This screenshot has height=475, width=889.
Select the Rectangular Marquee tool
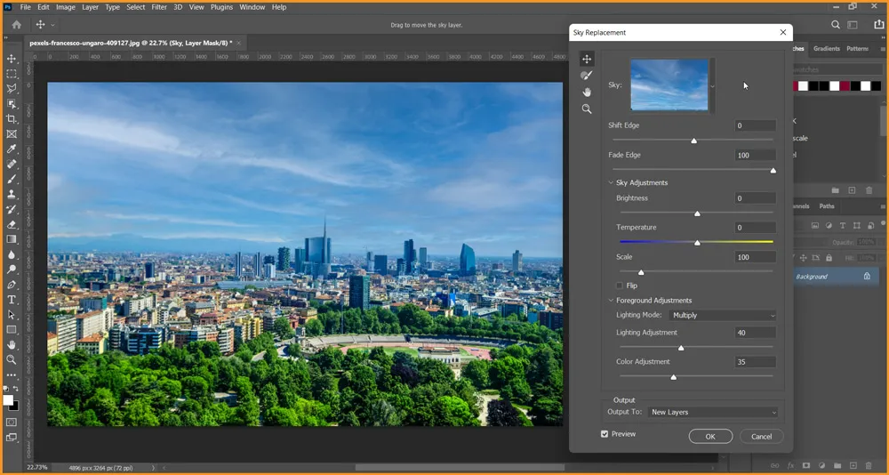[12, 74]
